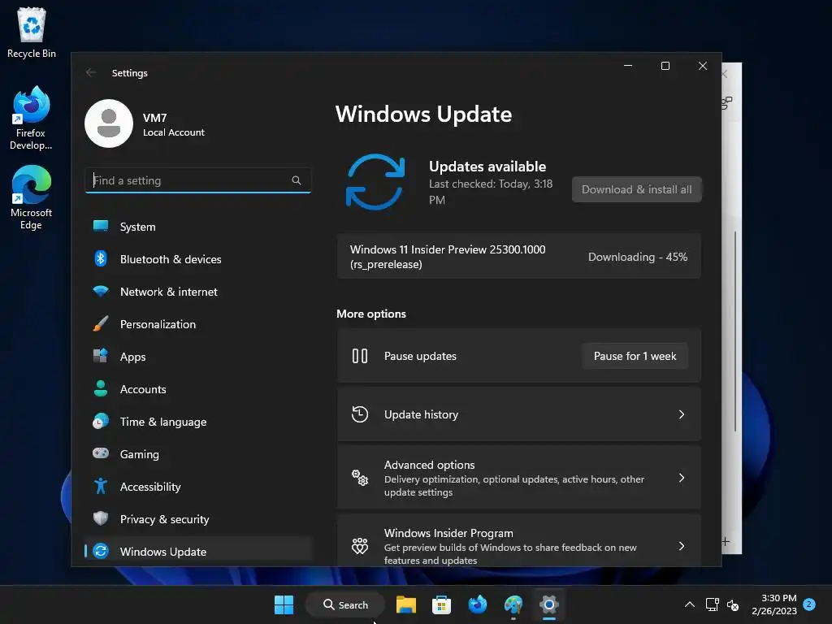832x624 pixels.
Task: Click the System monitor icon
Action: click(100, 226)
